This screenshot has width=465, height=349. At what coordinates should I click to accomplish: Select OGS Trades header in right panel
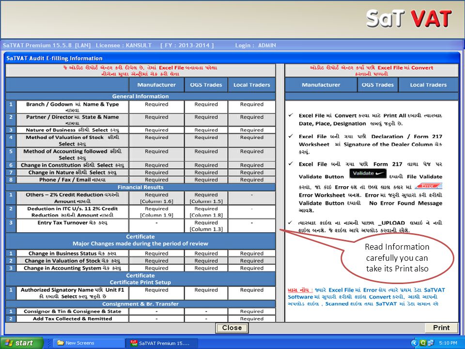[377, 85]
